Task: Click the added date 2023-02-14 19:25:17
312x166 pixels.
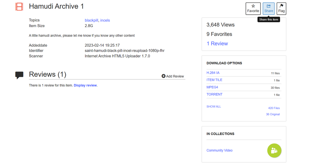Action: click(x=102, y=45)
